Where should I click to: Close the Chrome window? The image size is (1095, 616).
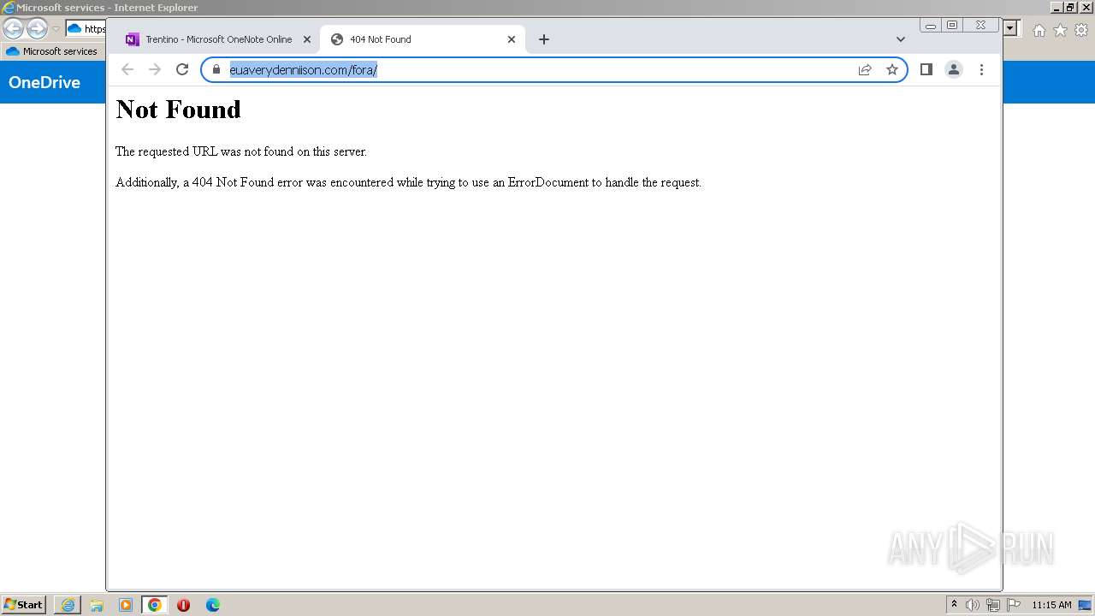(981, 26)
